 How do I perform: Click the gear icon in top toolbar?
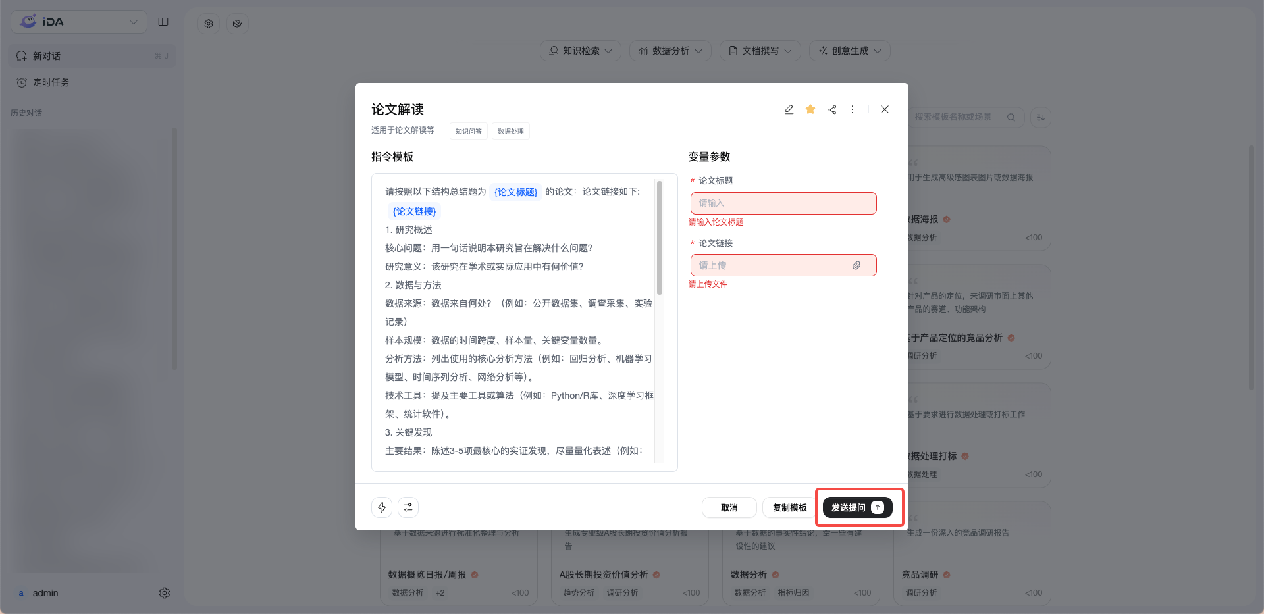(x=209, y=24)
